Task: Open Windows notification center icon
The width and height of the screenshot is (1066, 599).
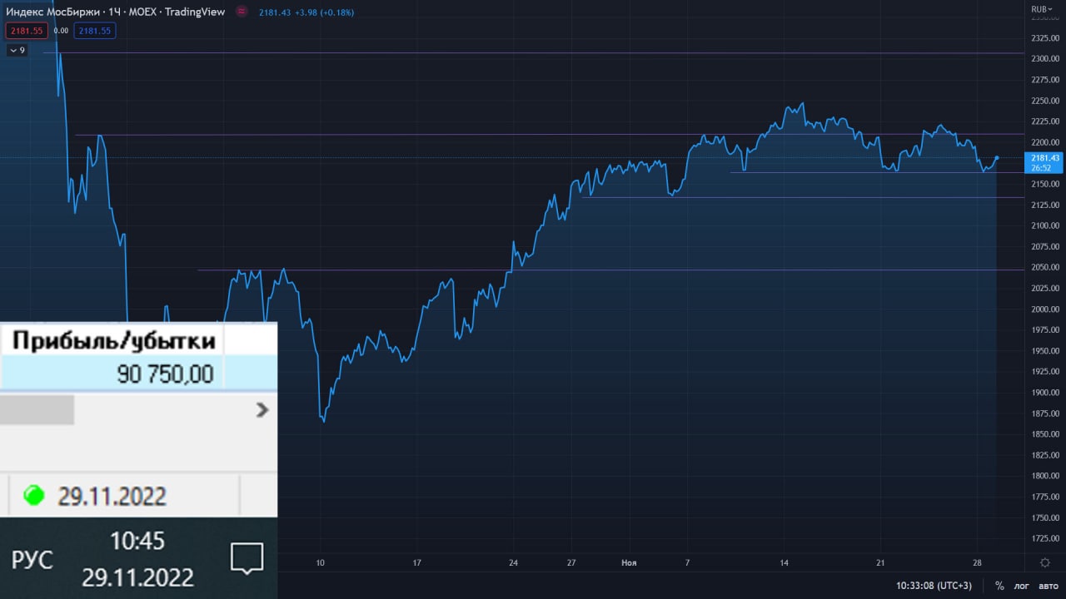Action: coord(247,558)
